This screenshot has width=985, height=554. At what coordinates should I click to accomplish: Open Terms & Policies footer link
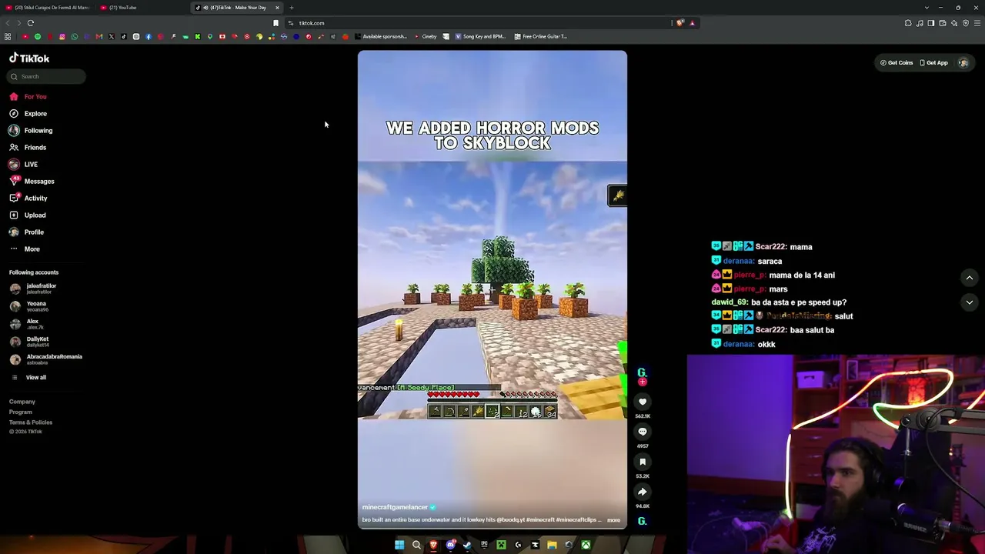click(31, 422)
